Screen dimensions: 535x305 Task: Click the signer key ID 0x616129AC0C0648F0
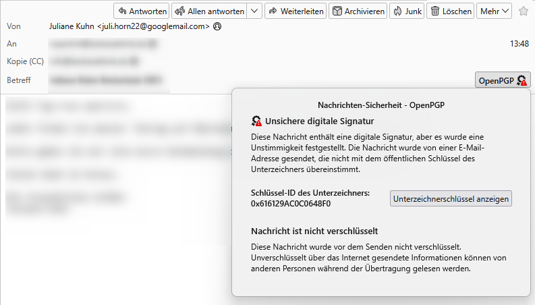[291, 203]
